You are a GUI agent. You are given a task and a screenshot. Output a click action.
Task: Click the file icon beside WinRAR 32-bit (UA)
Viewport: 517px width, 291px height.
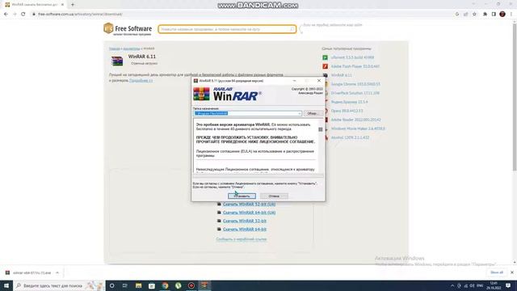219,205
